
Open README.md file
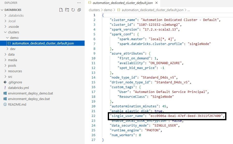point(17,105)
